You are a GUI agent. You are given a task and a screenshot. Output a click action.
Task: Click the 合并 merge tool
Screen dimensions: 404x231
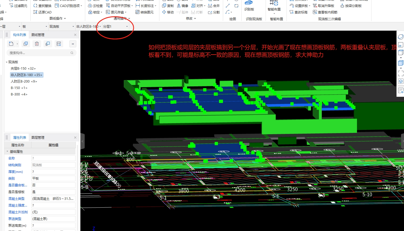click(214, 6)
